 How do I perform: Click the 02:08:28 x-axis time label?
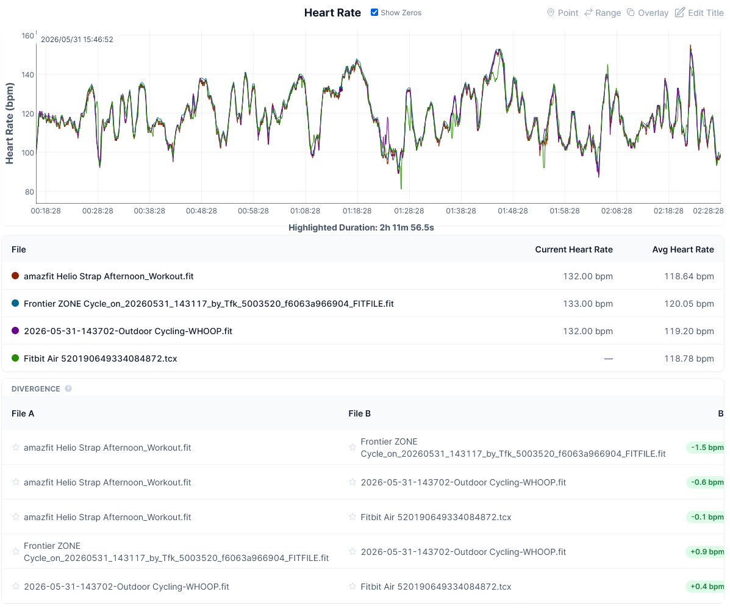tap(617, 211)
